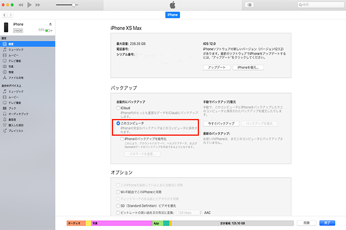Enable iPhoneのバックアップを暗号化 checkbox
This screenshot has height=230, width=346.
point(122,139)
